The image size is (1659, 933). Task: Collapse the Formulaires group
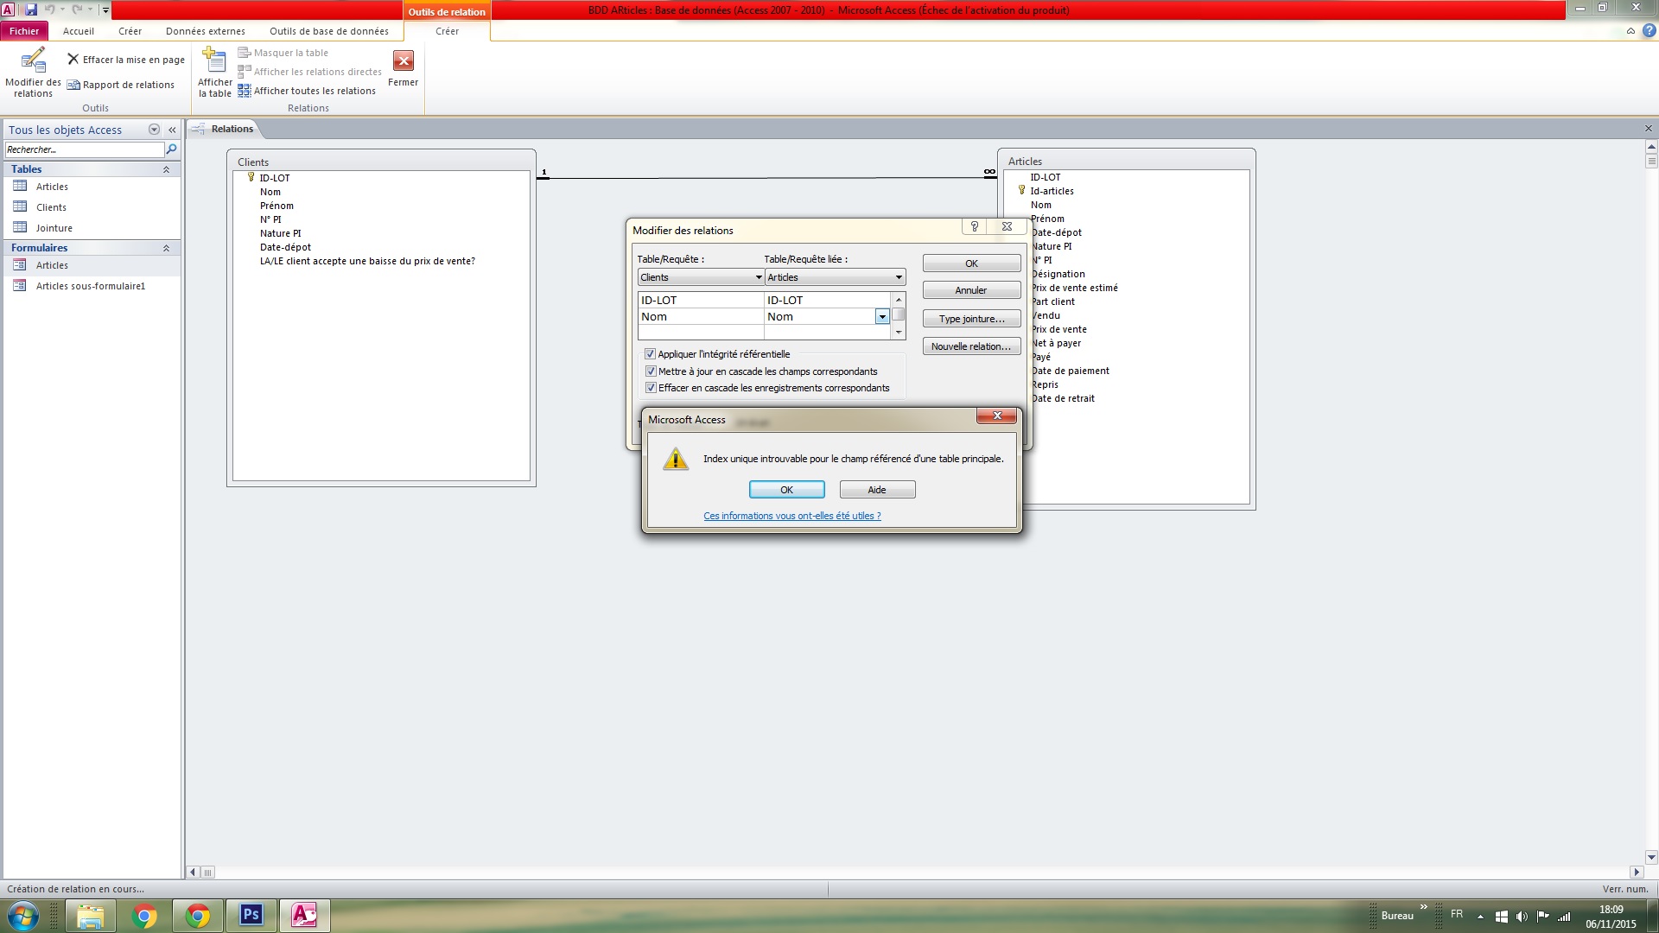pyautogui.click(x=166, y=248)
